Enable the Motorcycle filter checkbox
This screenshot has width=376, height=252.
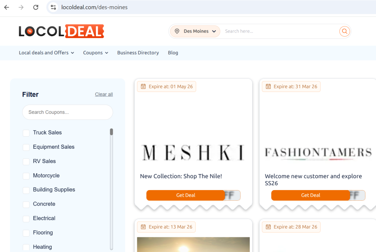(x=26, y=176)
